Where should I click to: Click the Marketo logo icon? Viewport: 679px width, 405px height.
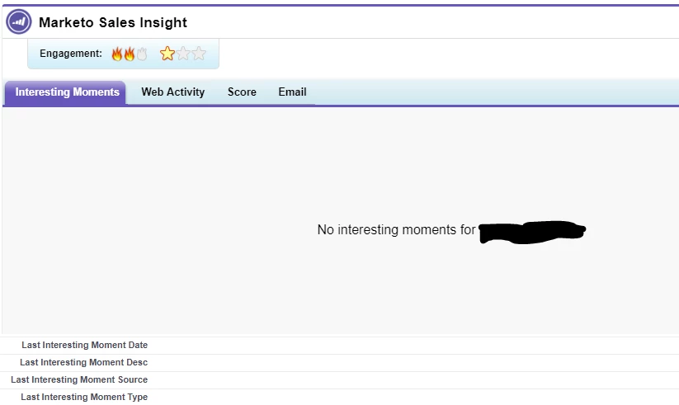point(19,21)
